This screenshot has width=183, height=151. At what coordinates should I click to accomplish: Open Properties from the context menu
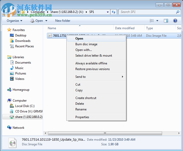tap(96, 117)
